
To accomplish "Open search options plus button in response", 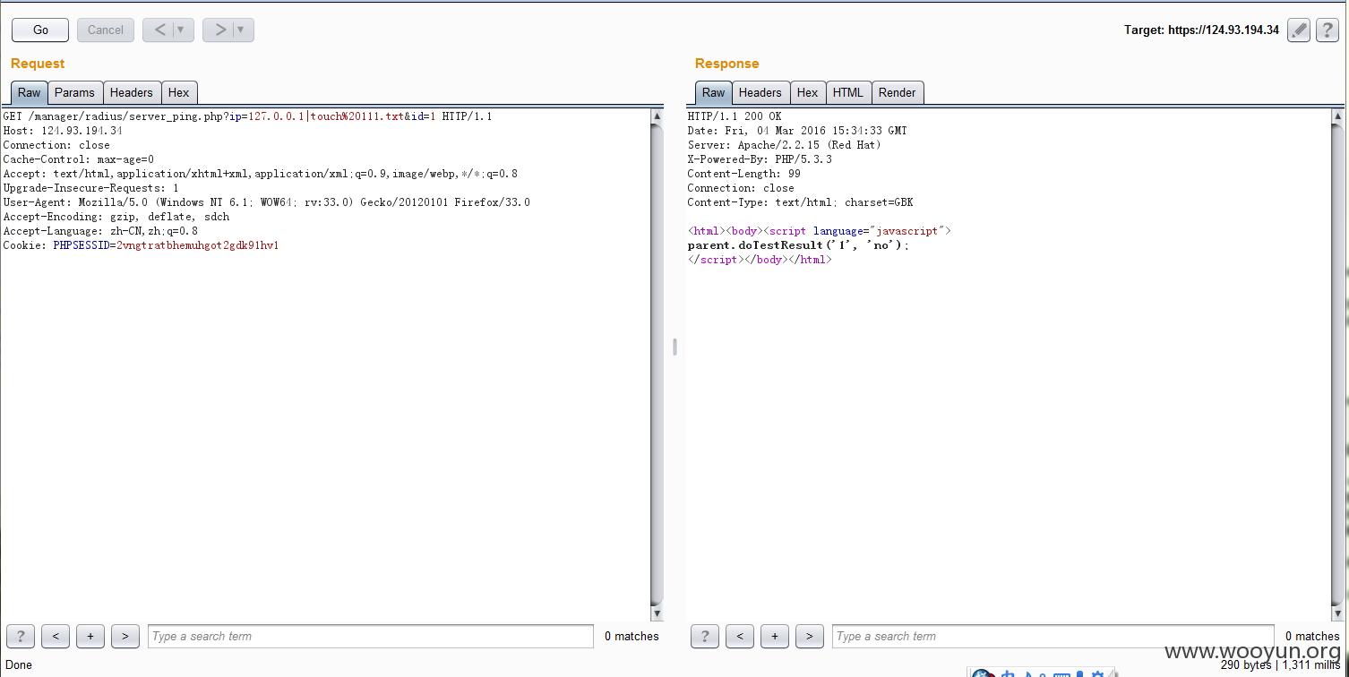I will tap(775, 636).
